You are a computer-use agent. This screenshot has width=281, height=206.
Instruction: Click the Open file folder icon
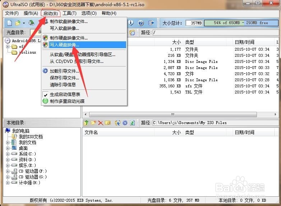pyautogui.click(x=18, y=23)
